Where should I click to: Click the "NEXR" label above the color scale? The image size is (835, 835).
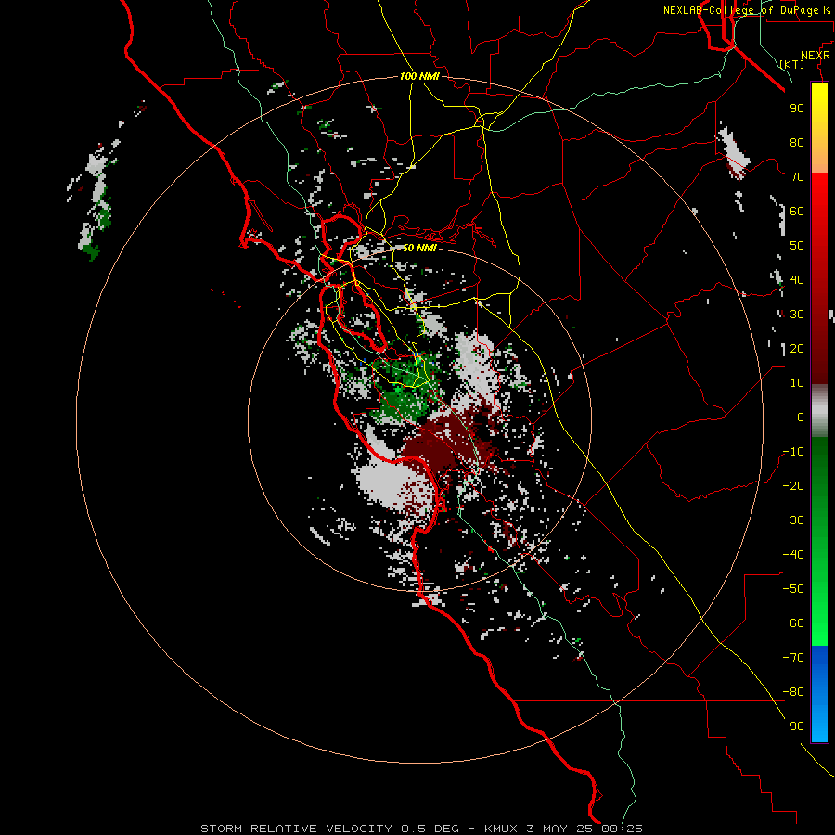[816, 56]
